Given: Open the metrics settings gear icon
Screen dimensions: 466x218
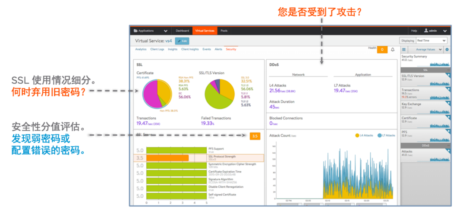Looking at the screenshot, I should click(x=447, y=50).
